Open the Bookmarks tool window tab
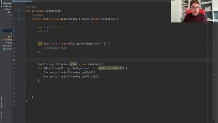The height and width of the screenshot is (123, 218). click(1, 102)
